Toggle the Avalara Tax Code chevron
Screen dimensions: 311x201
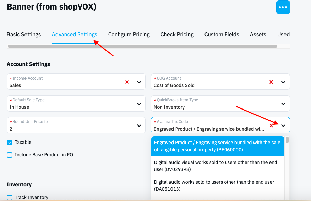tap(283, 126)
